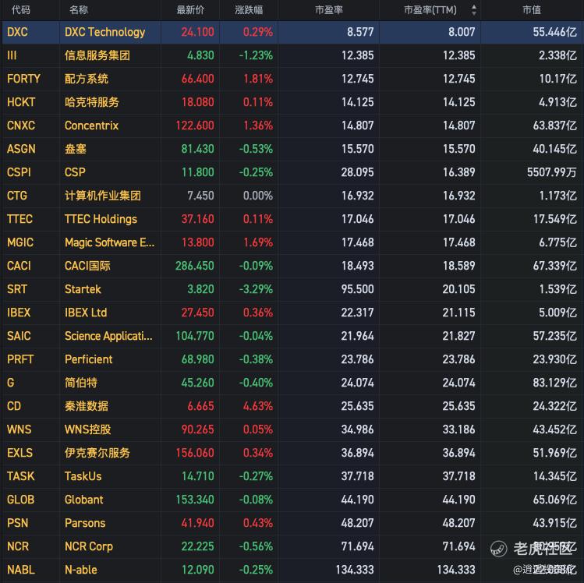Click Startek P/E value 95.500
The image size is (584, 583).
(357, 289)
